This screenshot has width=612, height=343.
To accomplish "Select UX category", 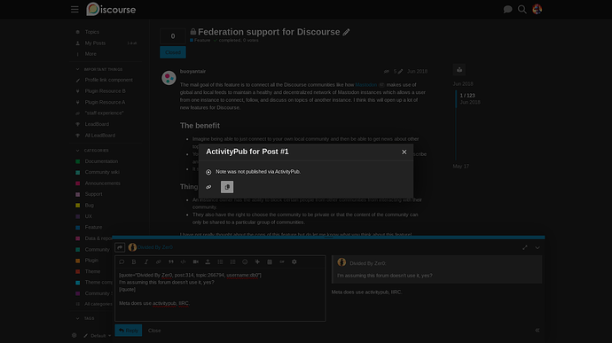I will (88, 216).
